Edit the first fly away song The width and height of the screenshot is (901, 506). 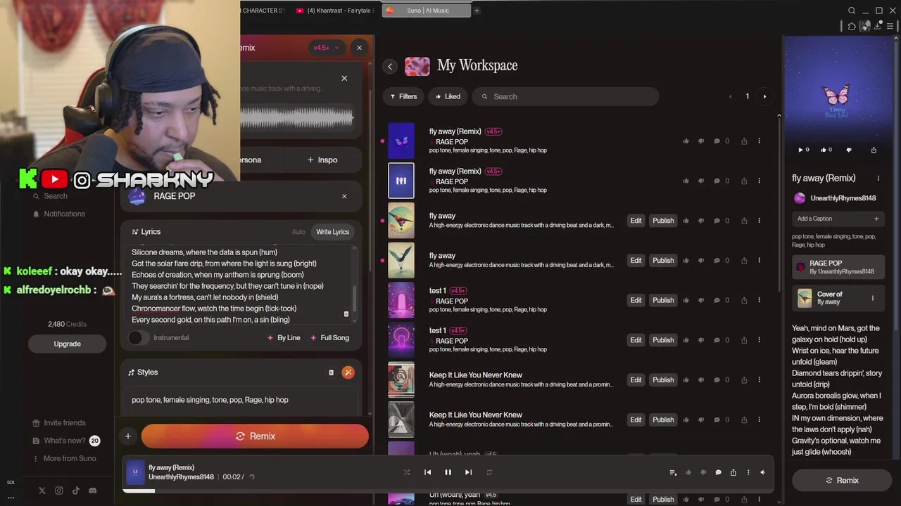(x=636, y=221)
